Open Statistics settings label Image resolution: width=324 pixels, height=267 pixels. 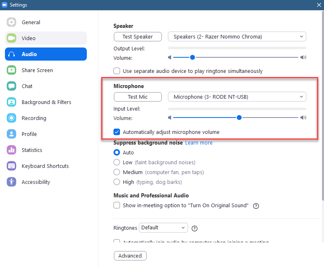pyautogui.click(x=32, y=150)
